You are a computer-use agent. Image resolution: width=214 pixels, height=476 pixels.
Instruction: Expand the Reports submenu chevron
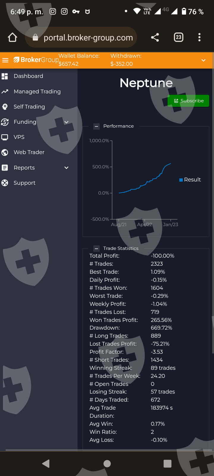point(67,168)
